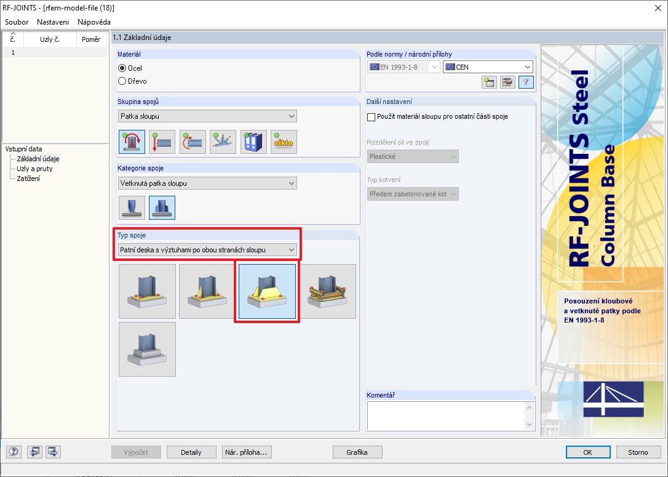Open the Nár. příloha... dialog button
The image size is (668, 477).
click(x=247, y=452)
